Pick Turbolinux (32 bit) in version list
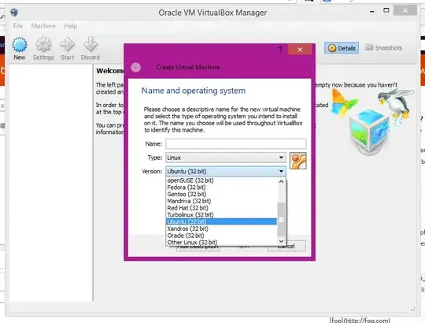This screenshot has width=425, height=323. coord(222,215)
